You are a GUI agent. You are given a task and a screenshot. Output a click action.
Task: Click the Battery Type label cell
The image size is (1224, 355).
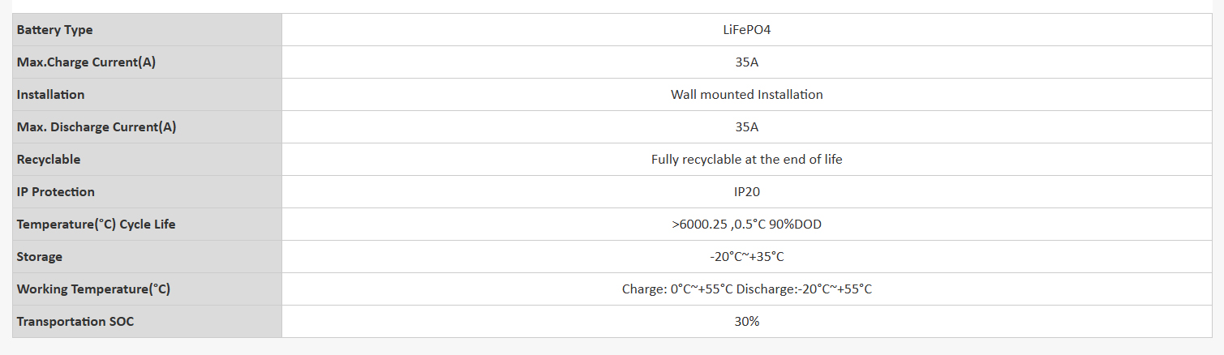(x=55, y=30)
